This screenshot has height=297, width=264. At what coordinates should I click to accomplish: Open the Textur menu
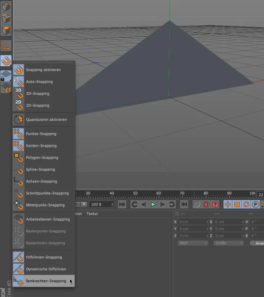[x=92, y=214]
